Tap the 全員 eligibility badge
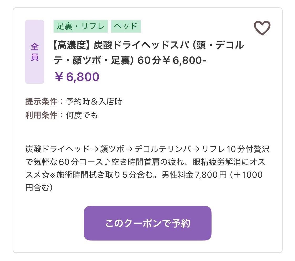 pos(35,52)
